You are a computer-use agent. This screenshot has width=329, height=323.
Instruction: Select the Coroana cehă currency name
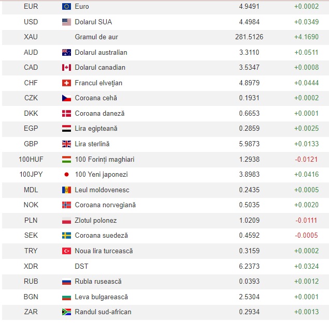point(96,98)
